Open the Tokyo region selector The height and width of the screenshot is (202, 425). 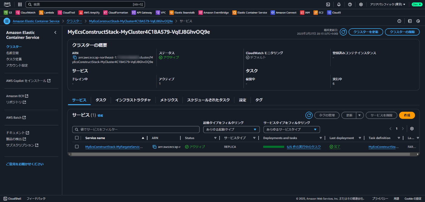pos(388,4)
